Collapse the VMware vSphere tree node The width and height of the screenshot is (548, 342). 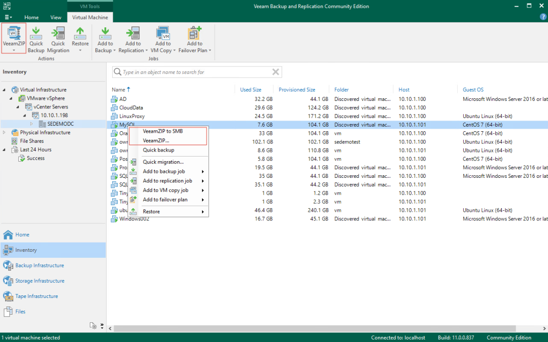click(11, 98)
